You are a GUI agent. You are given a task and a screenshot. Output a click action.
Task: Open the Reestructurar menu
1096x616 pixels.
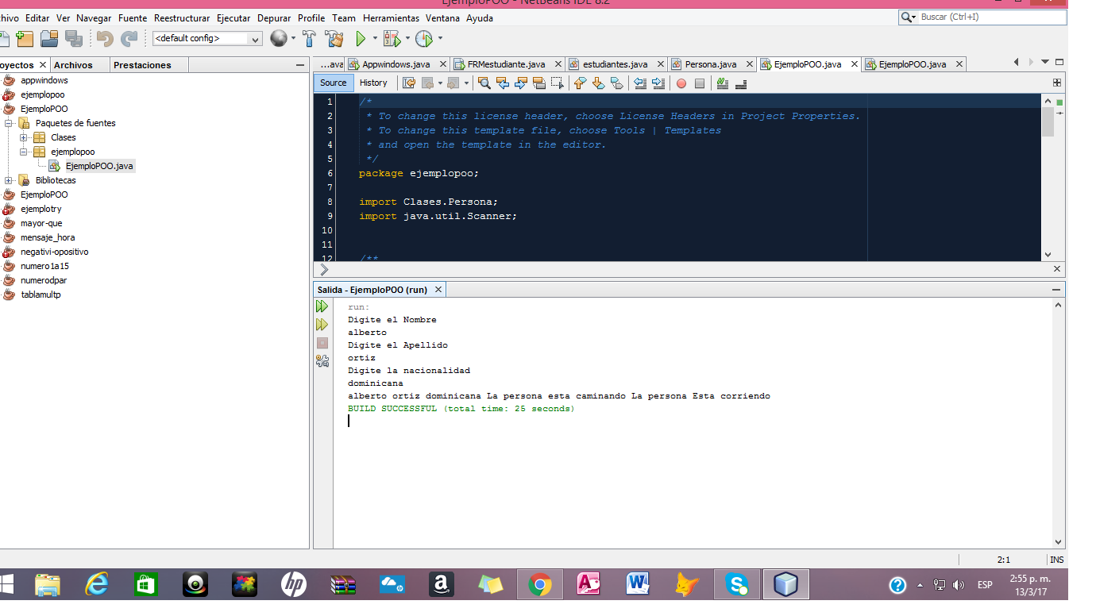(x=182, y=17)
